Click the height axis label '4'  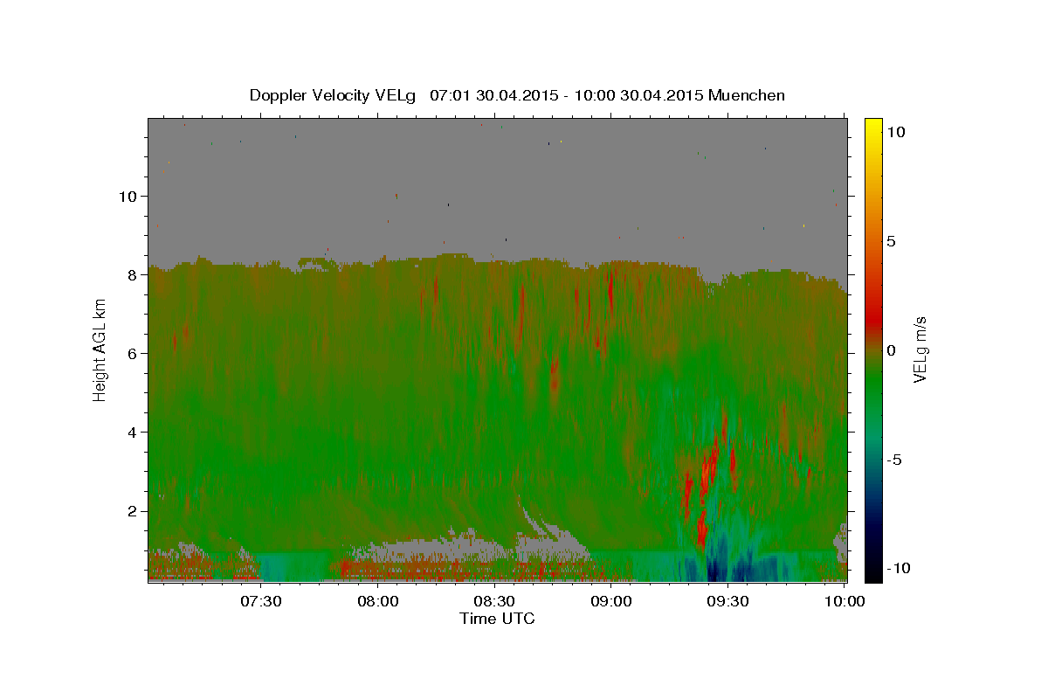click(x=134, y=433)
